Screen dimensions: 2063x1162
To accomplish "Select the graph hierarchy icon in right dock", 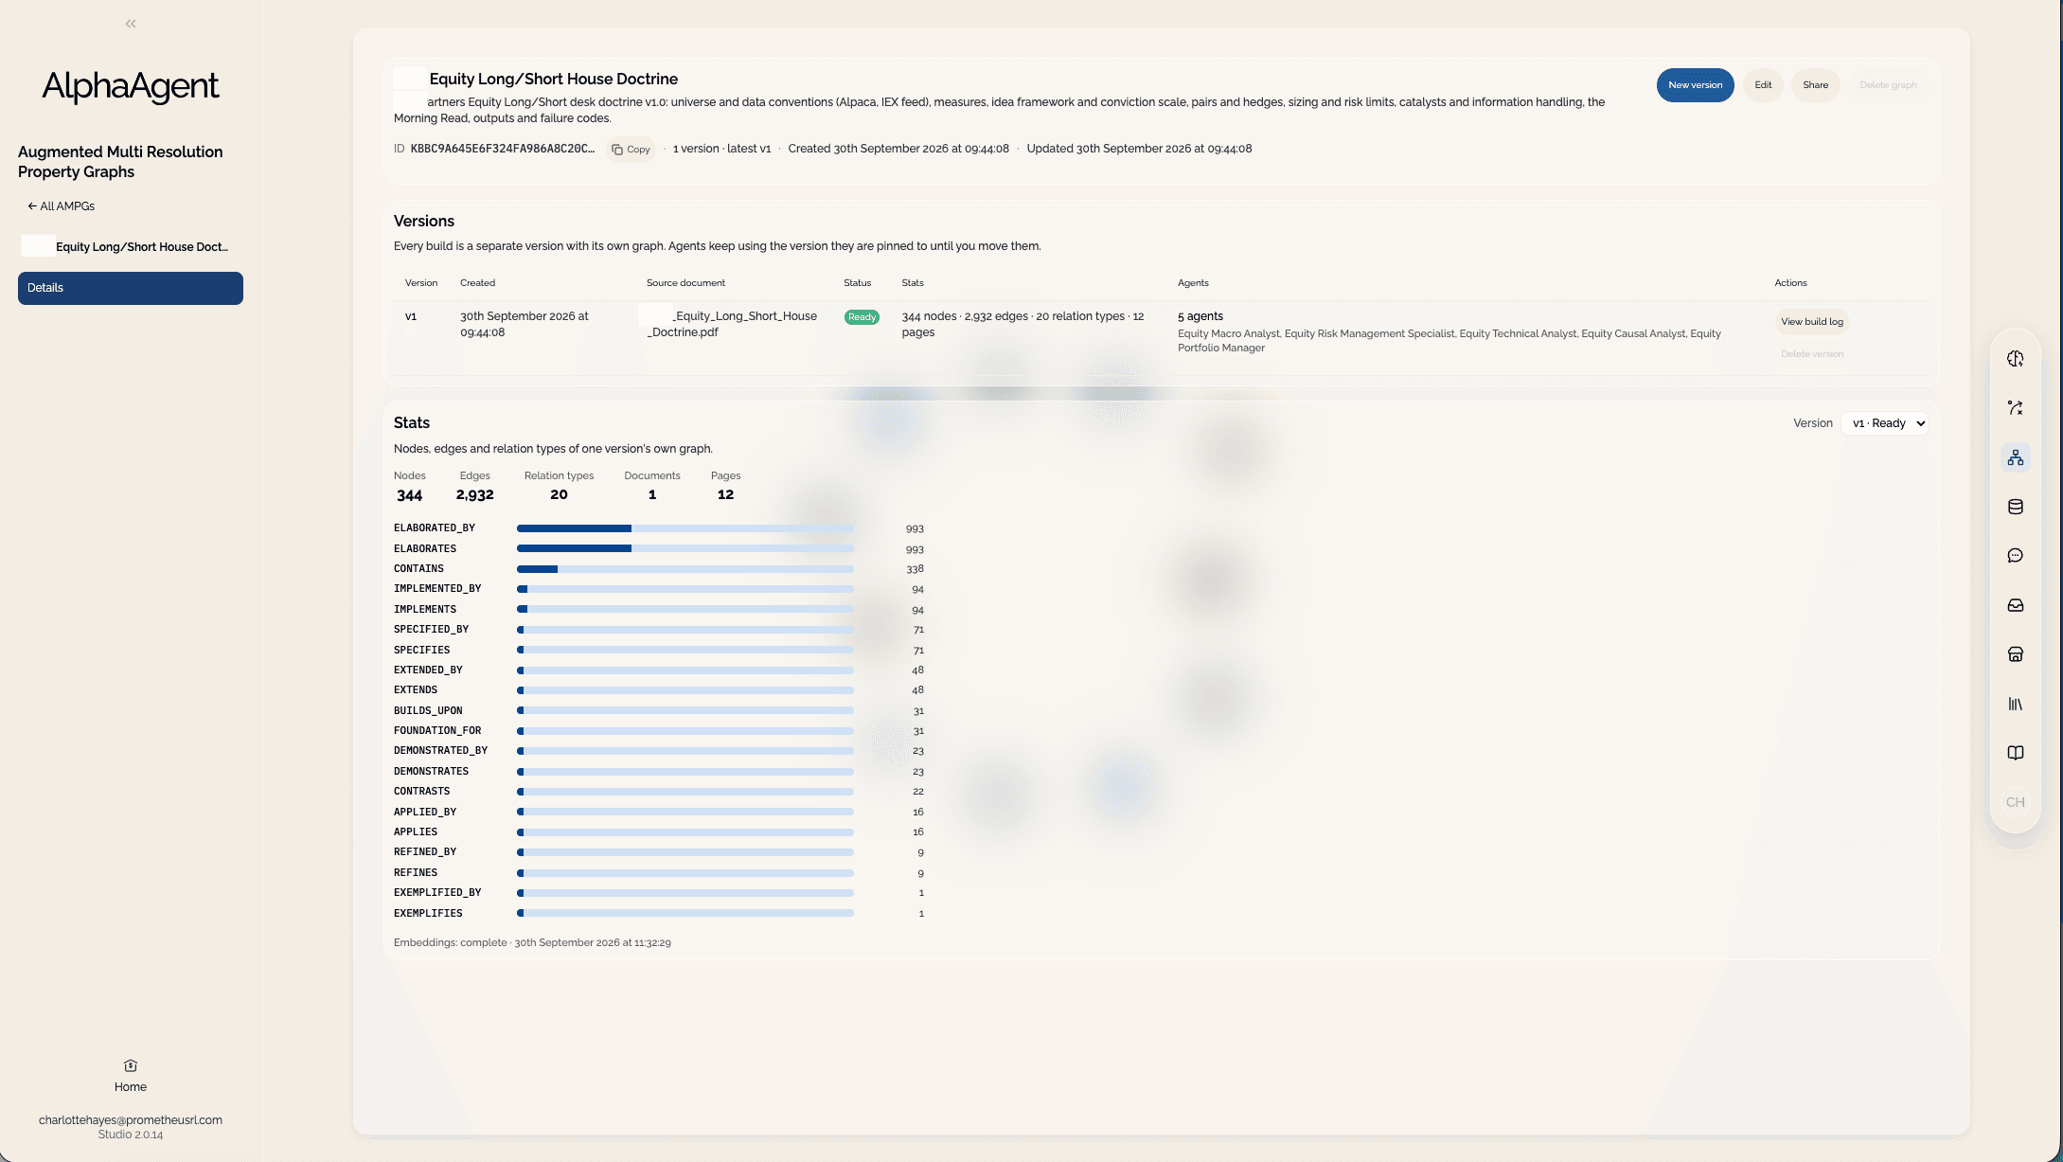I will coord(2016,457).
